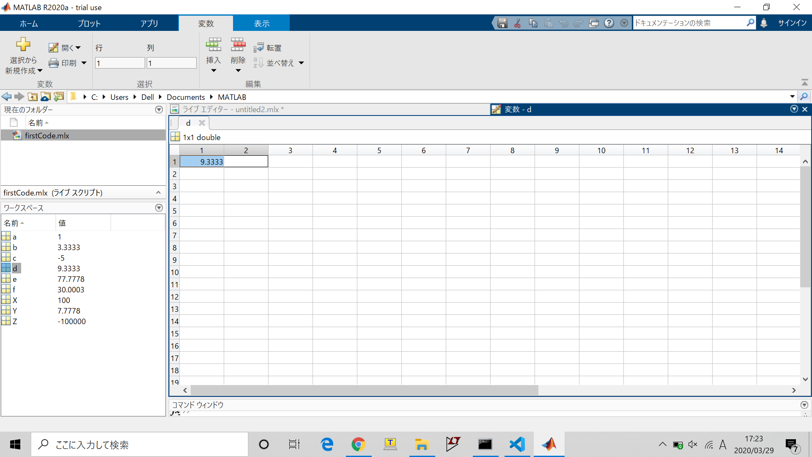This screenshot has width=812, height=457.
Task: Click the documentation search magnifier icon
Action: 750,22
